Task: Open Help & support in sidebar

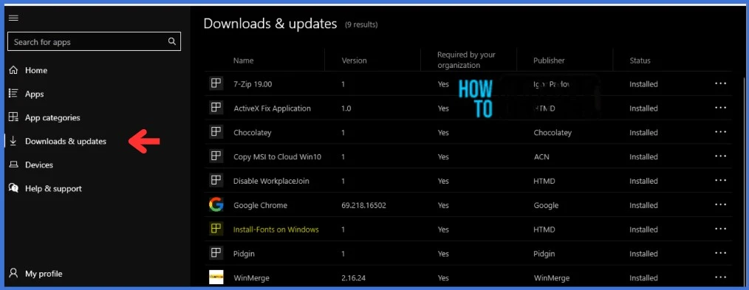Action: [x=53, y=188]
